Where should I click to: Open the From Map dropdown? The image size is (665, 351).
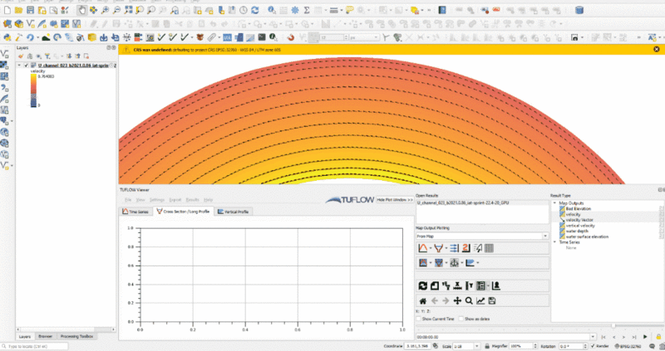[x=480, y=236]
